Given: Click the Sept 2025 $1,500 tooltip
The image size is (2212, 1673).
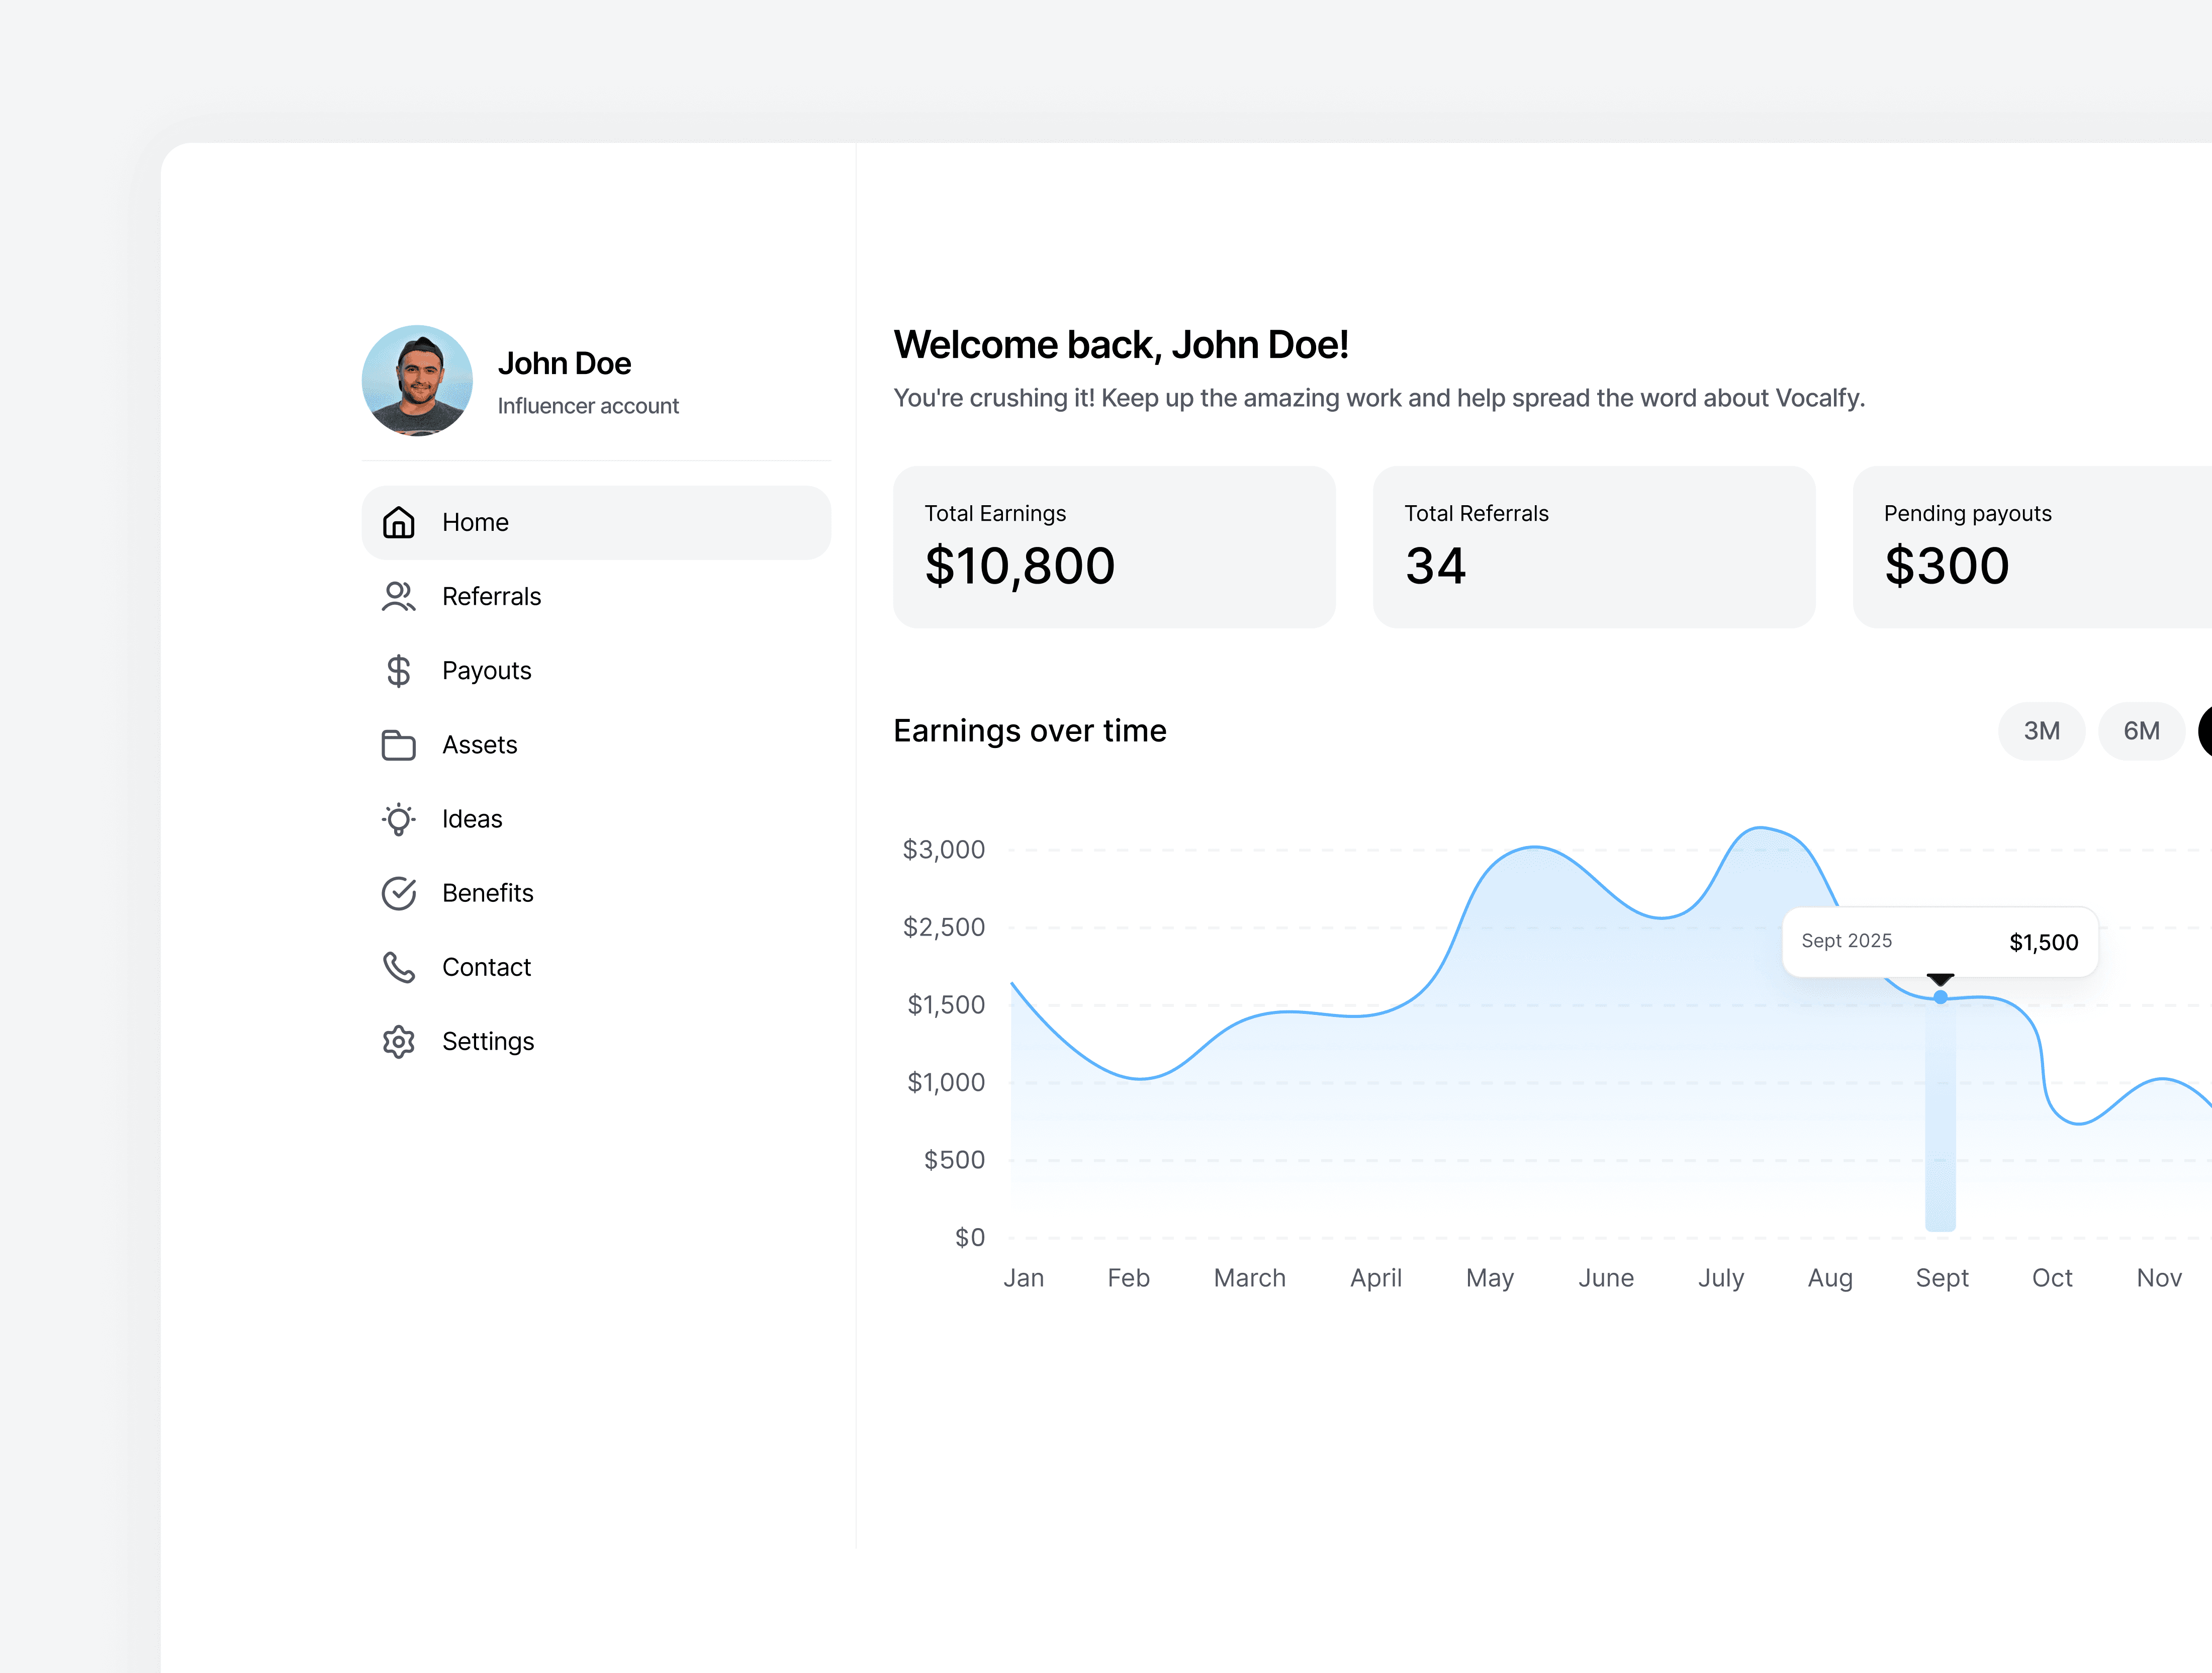Looking at the screenshot, I should point(1939,941).
